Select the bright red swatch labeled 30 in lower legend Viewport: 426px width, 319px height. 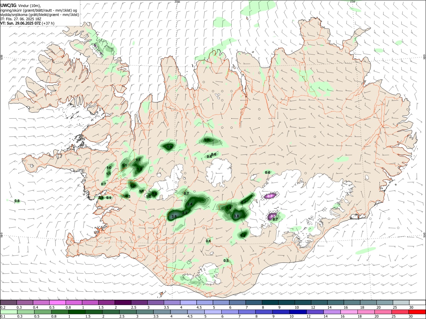pos(417,312)
